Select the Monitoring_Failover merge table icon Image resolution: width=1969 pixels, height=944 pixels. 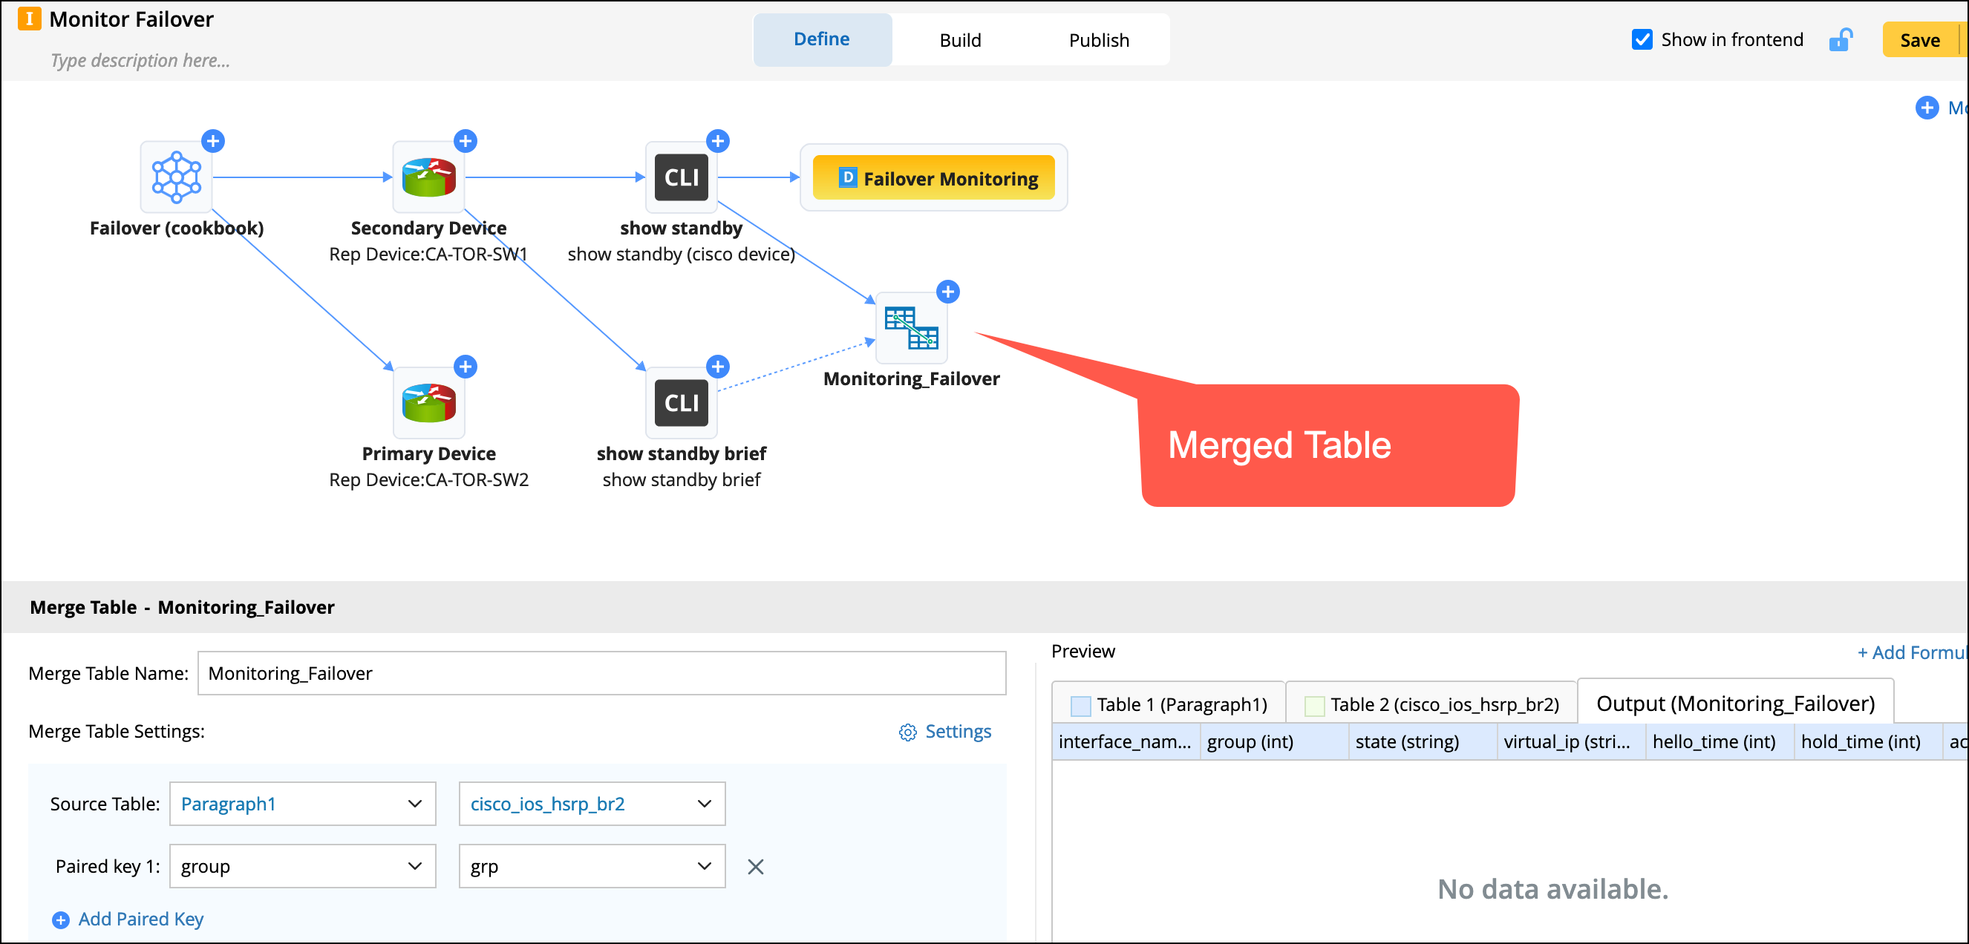tap(911, 327)
